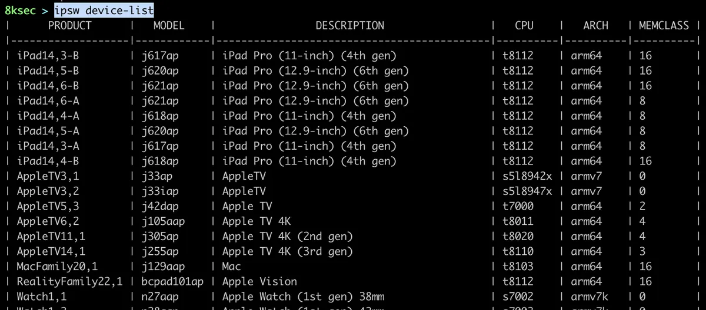Click the ARCH column header

595,25
